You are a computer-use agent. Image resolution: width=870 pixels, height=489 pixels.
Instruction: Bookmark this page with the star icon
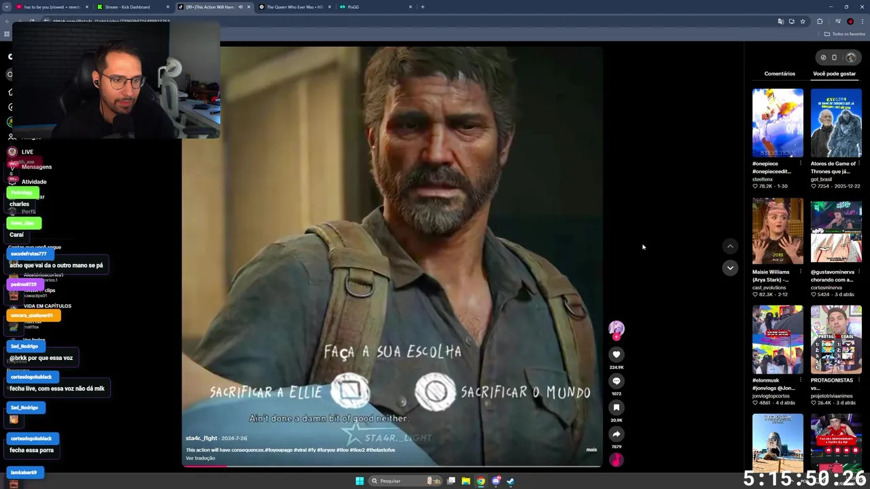pyautogui.click(x=802, y=21)
